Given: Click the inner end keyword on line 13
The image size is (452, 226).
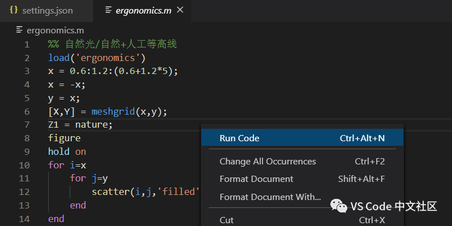Looking at the screenshot, I should coord(78,205).
